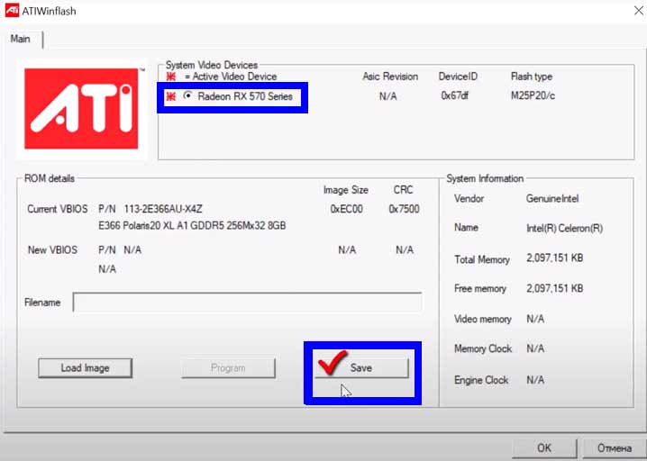
Task: Click the Vendor value GenuineIntel
Action: (x=552, y=199)
